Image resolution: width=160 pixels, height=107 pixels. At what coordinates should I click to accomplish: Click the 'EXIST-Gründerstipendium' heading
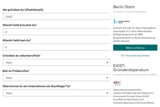(x=131, y=68)
